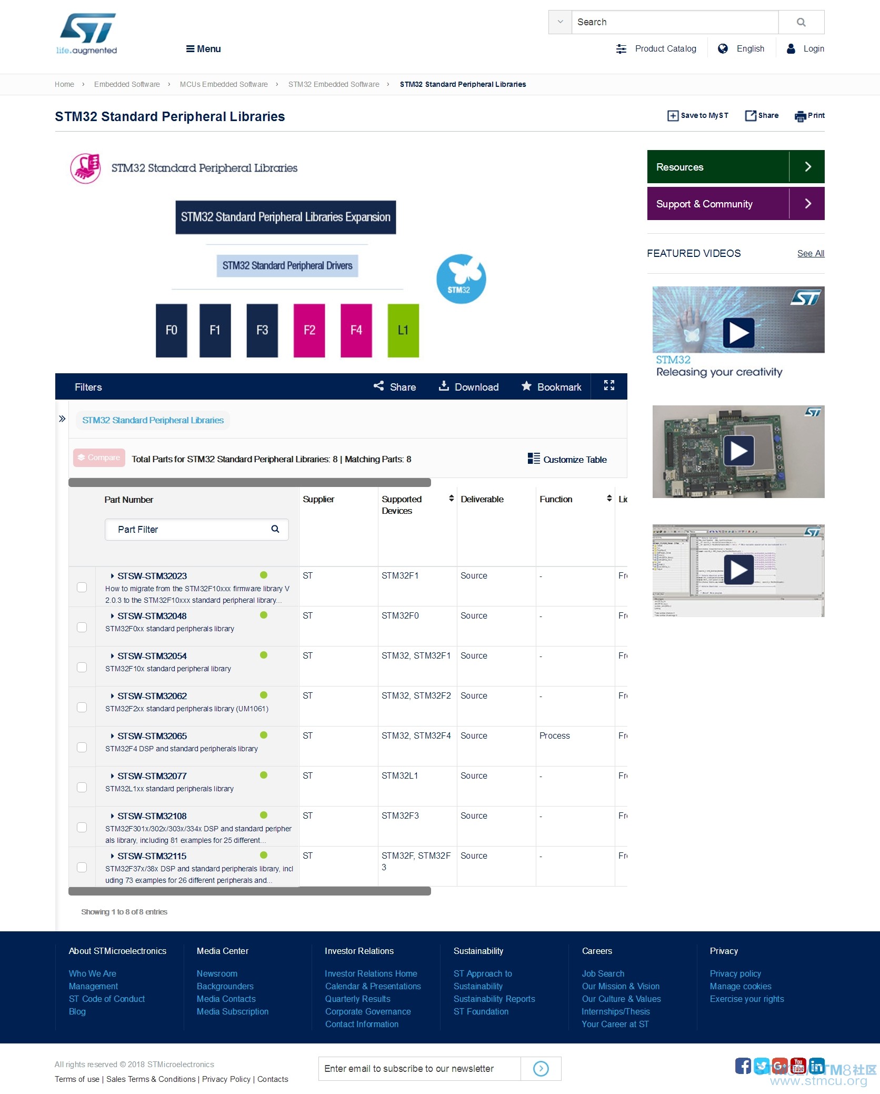Image resolution: width=880 pixels, height=1094 pixels.
Task: Check the box for STSW-STM32062
Action: (x=82, y=707)
